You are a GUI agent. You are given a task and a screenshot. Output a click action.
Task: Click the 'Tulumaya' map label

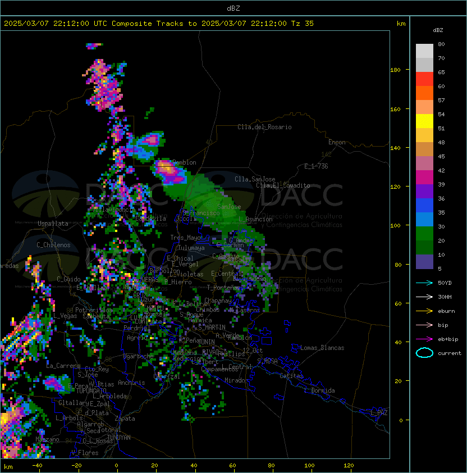click(x=191, y=248)
